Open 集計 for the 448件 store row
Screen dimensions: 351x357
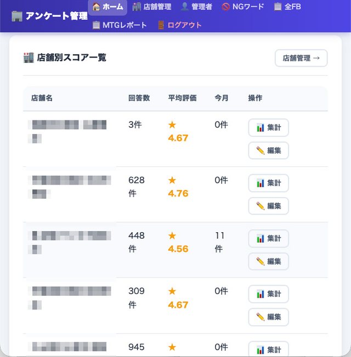tap(268, 238)
